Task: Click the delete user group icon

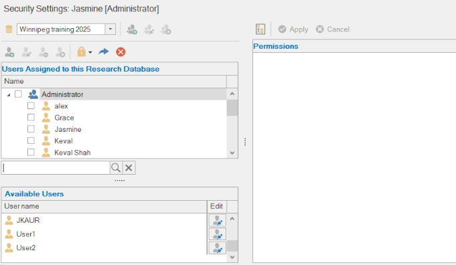Action: coord(166,29)
